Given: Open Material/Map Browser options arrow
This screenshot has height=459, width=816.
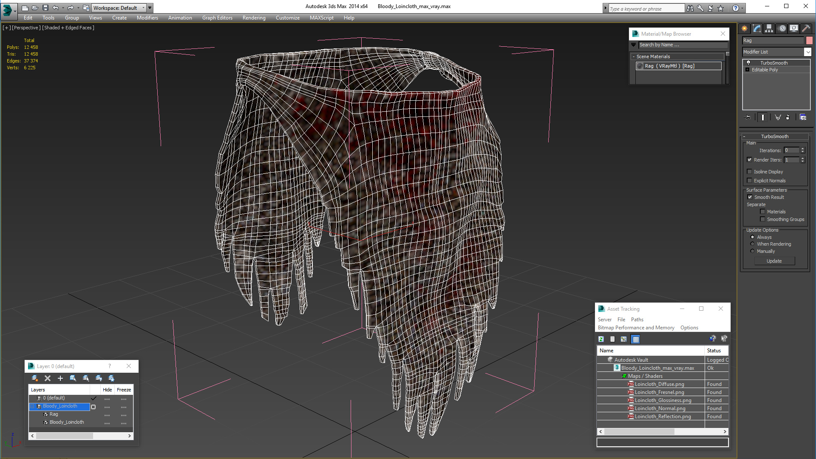Looking at the screenshot, I should point(633,45).
